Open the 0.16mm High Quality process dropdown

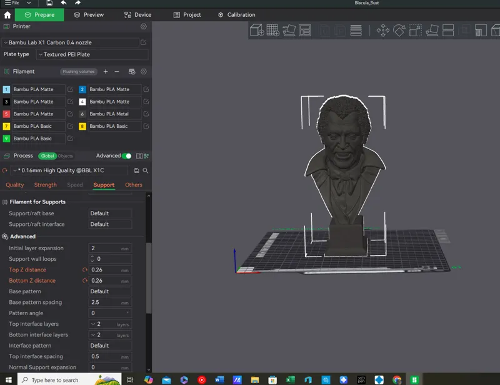(69, 171)
